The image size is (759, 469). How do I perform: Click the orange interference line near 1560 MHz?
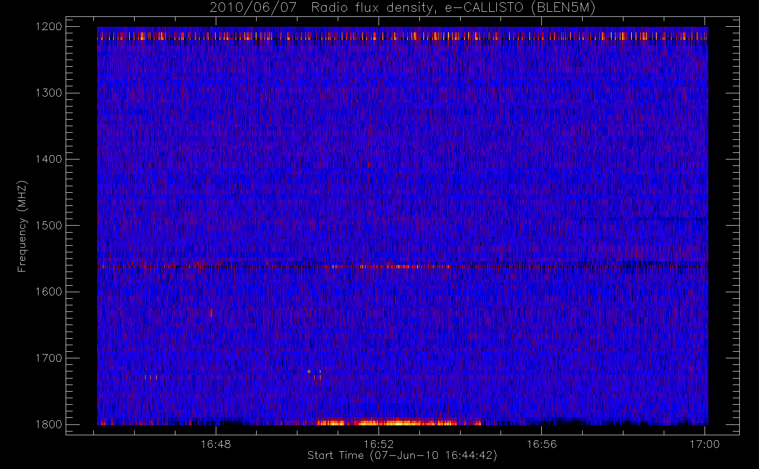402,266
